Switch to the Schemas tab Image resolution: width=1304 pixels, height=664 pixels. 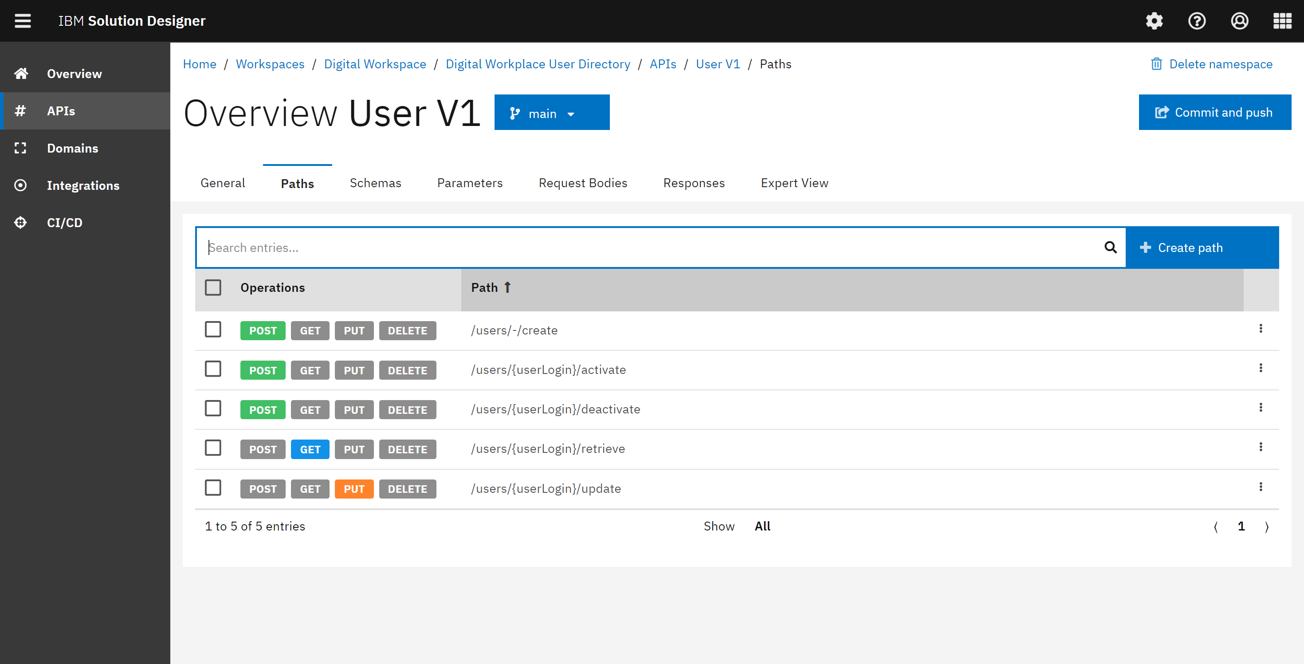pos(375,183)
